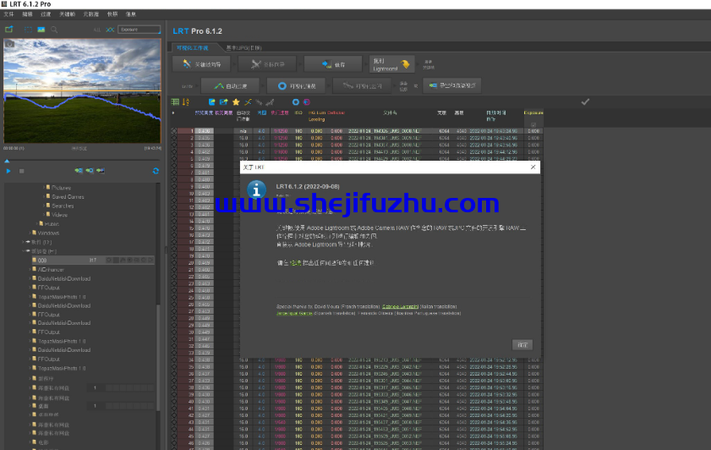Click the third green arrow preview icon
Screen dimensions: 711x450
tap(101, 171)
